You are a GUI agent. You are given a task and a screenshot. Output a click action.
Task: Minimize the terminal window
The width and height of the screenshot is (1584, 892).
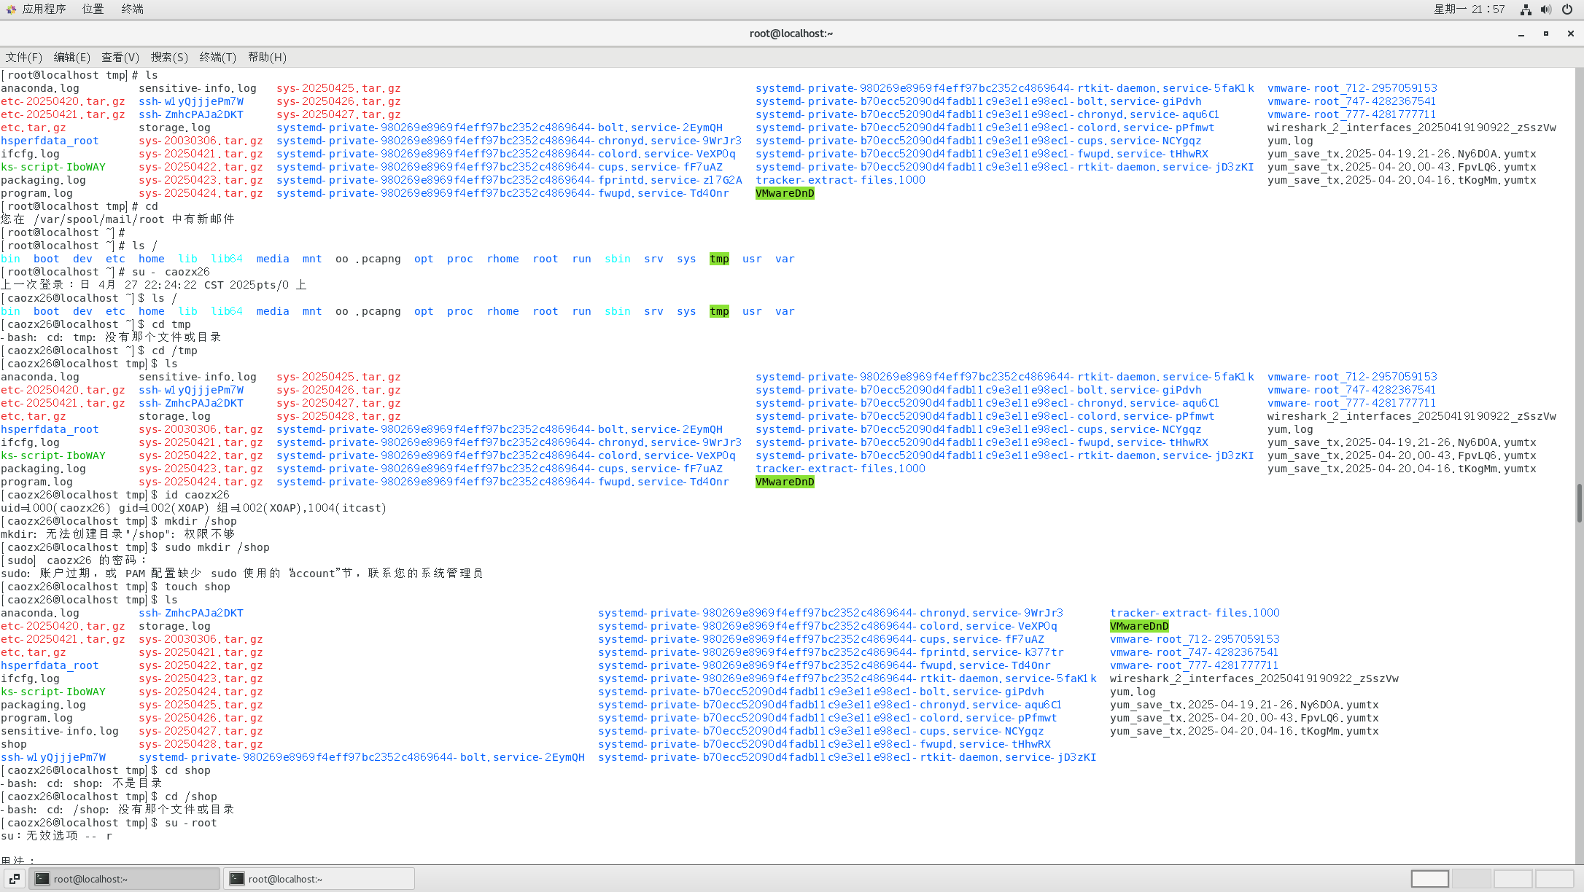click(1521, 34)
